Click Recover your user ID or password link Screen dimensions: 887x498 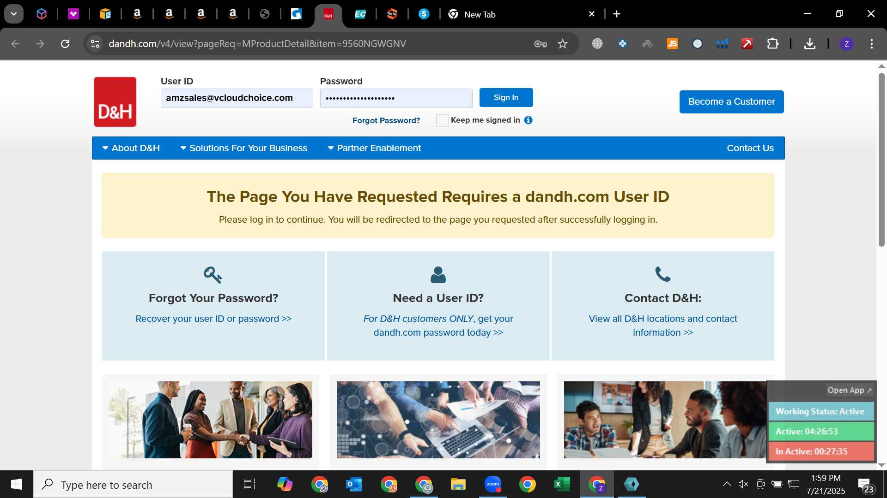pos(213,319)
